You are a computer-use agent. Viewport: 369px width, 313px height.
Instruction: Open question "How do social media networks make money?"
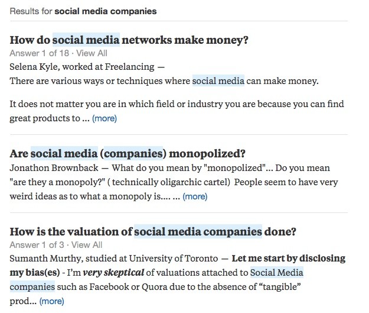click(x=129, y=40)
